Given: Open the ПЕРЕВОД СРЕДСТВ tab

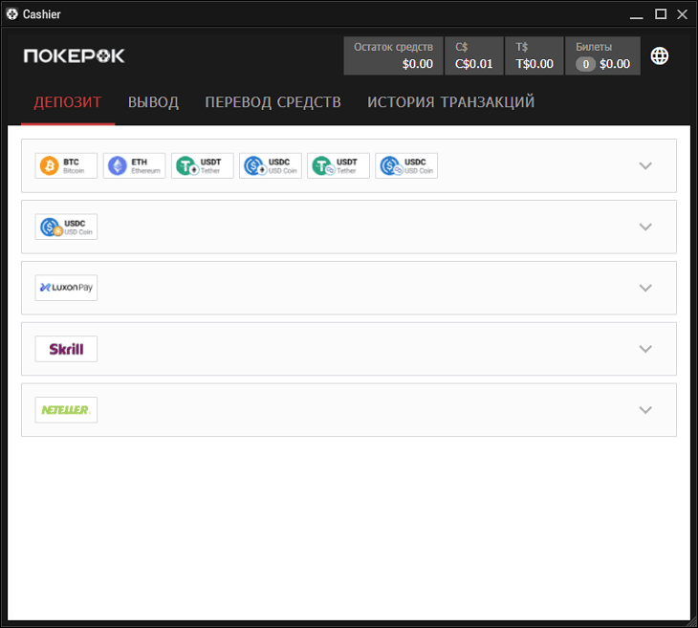Looking at the screenshot, I should (273, 102).
